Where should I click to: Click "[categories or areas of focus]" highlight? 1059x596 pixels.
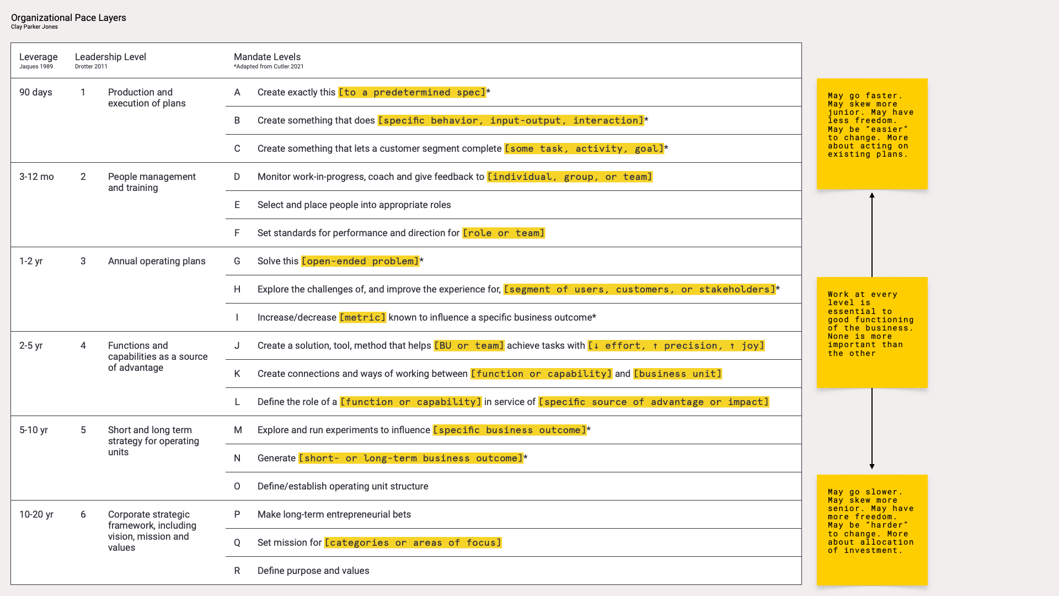413,542
